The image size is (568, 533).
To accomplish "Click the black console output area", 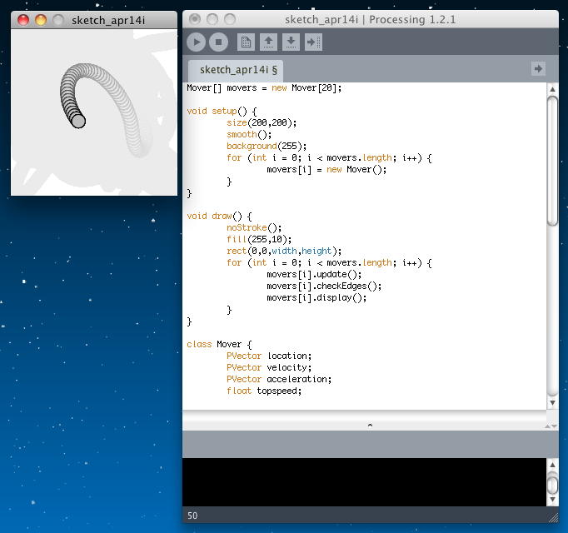I will click(362, 481).
